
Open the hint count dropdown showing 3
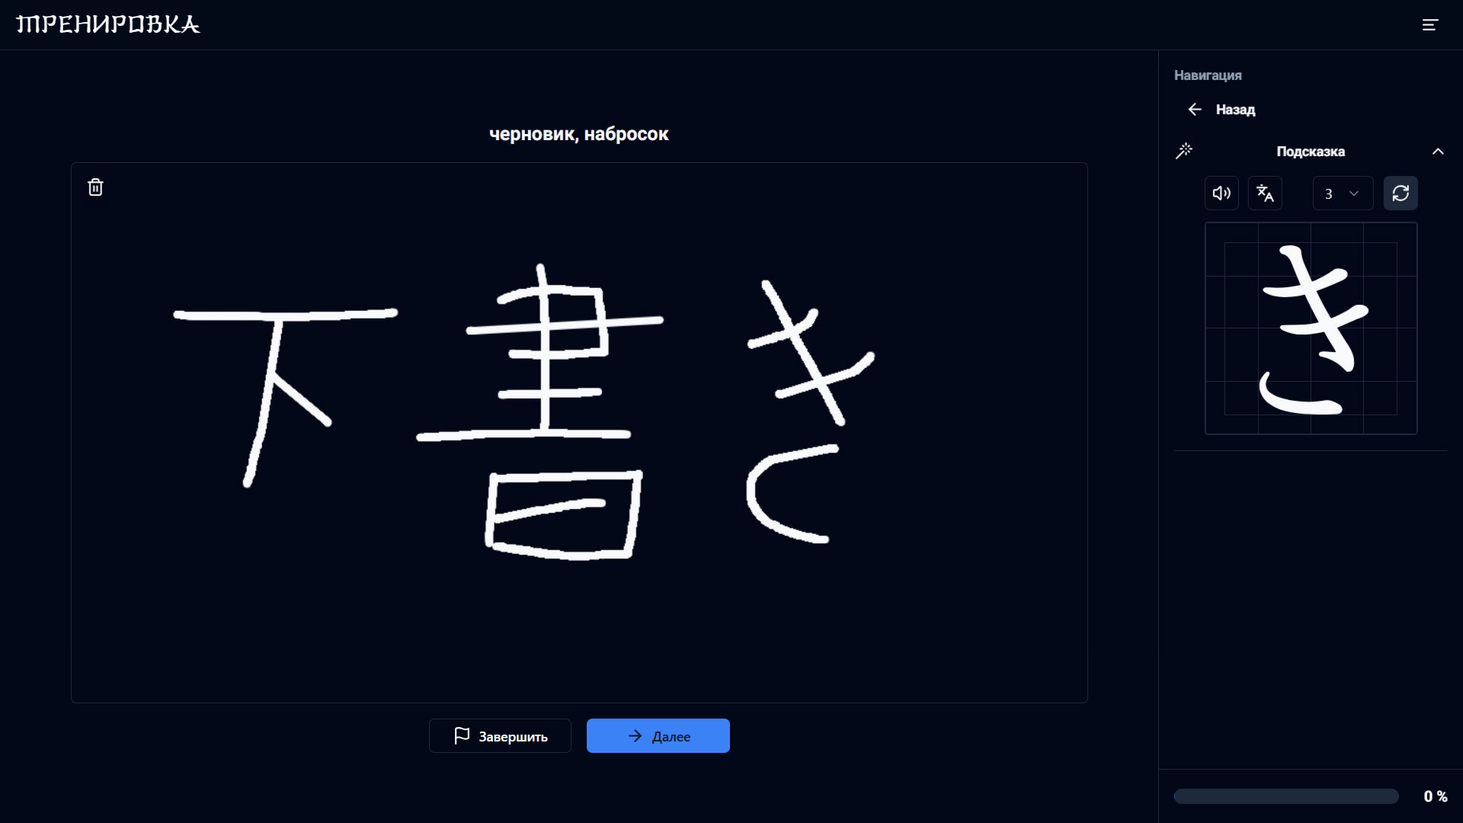tap(1342, 193)
